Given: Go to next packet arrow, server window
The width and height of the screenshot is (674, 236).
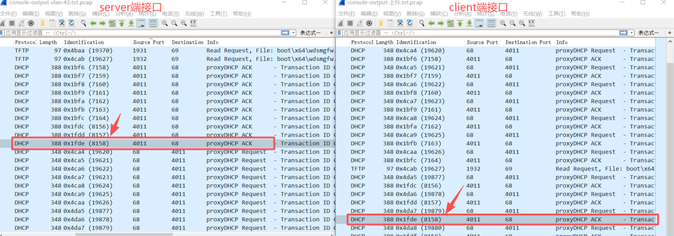Looking at the screenshot, I should [102, 23].
